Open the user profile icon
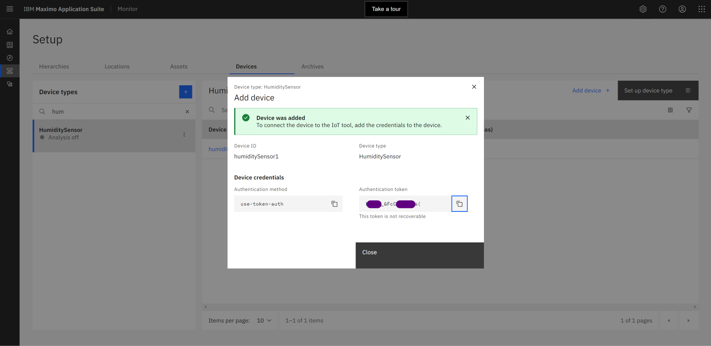This screenshot has width=711, height=346. (682, 9)
